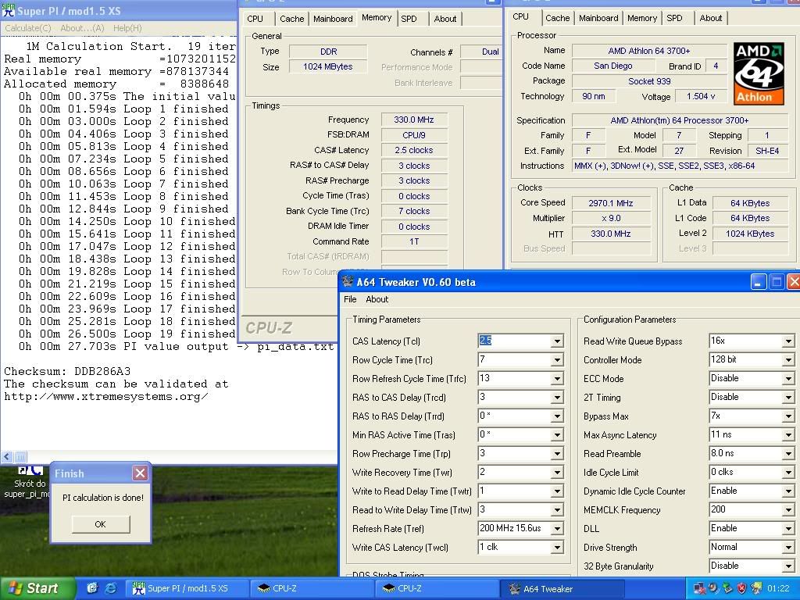Open RAS to CAS Delay (Trcd) dropdown
800x600 pixels.
point(557,397)
